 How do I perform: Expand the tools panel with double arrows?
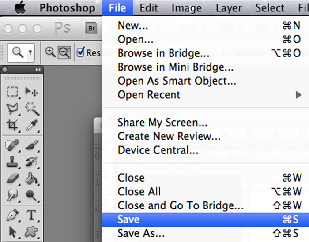click(x=38, y=70)
